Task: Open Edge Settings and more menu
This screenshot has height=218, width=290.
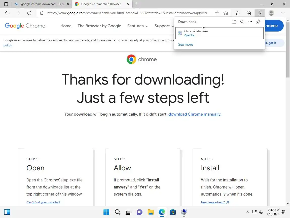Action: tap(283, 13)
